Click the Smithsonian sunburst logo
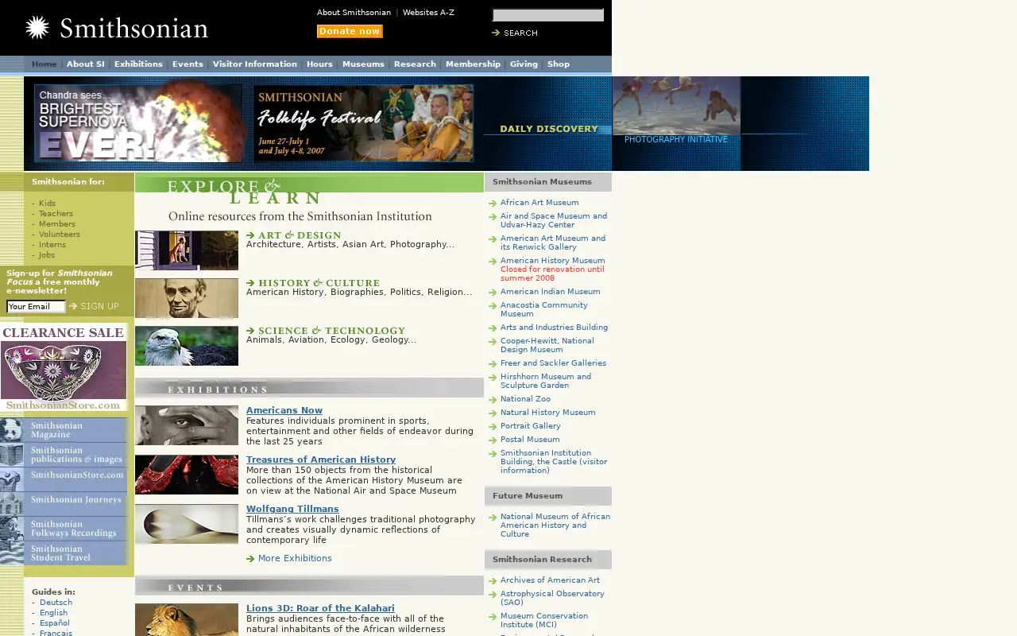This screenshot has width=1017, height=636. click(x=37, y=28)
